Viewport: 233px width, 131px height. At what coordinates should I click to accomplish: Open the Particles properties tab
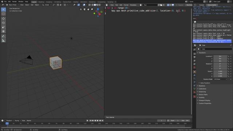tap(194, 79)
